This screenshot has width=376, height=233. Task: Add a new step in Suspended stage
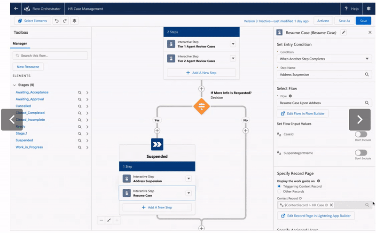(x=157, y=207)
